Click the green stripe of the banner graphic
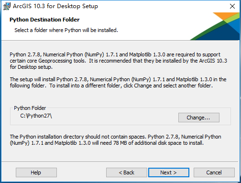241x183 pixels. coord(209,31)
